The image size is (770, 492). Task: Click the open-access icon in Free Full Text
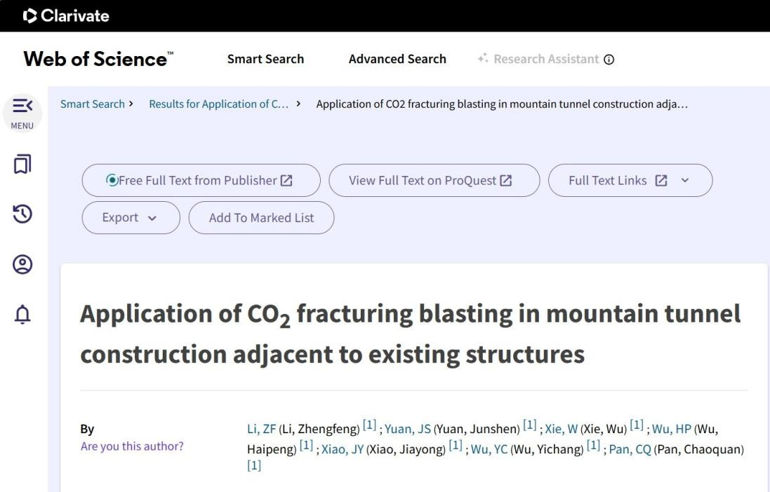pyautogui.click(x=112, y=181)
